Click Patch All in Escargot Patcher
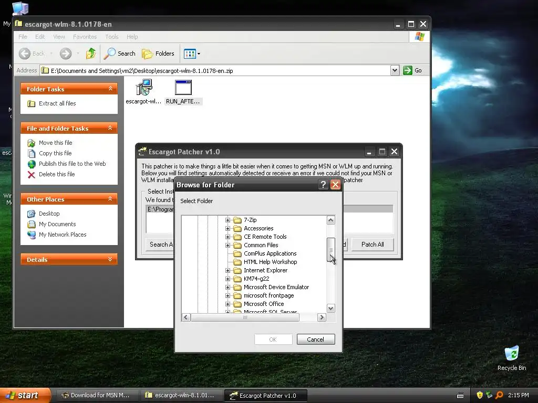This screenshot has height=403, width=538. 373,245
